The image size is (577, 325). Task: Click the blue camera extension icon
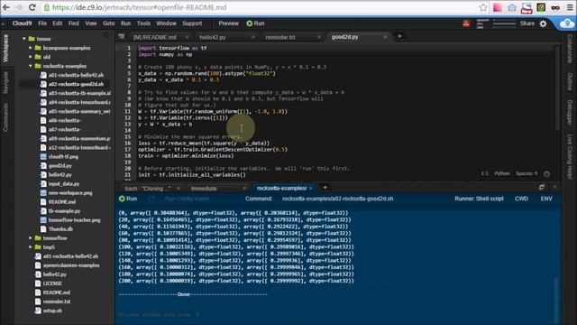(512, 7)
